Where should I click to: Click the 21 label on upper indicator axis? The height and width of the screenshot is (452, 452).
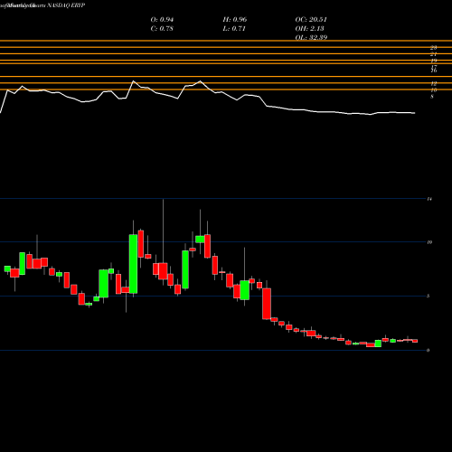click(x=434, y=54)
